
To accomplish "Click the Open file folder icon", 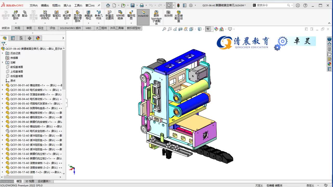I will [123, 5].
